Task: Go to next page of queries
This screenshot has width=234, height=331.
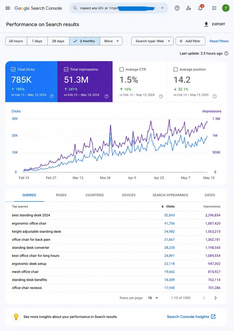Action: click(216, 298)
